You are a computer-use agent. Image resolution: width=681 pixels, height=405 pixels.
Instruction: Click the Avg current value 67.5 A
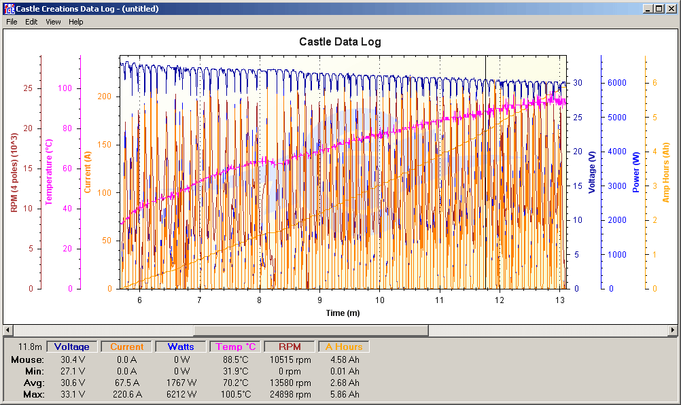(x=126, y=383)
